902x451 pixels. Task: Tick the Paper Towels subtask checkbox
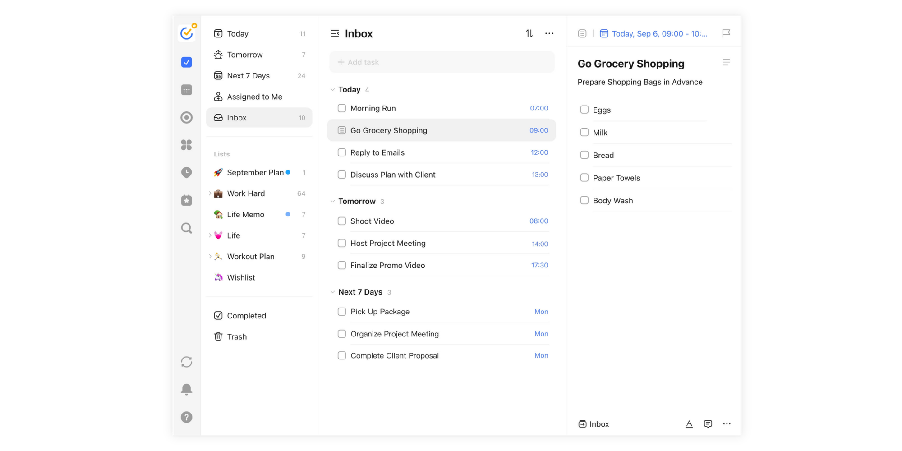tap(584, 178)
